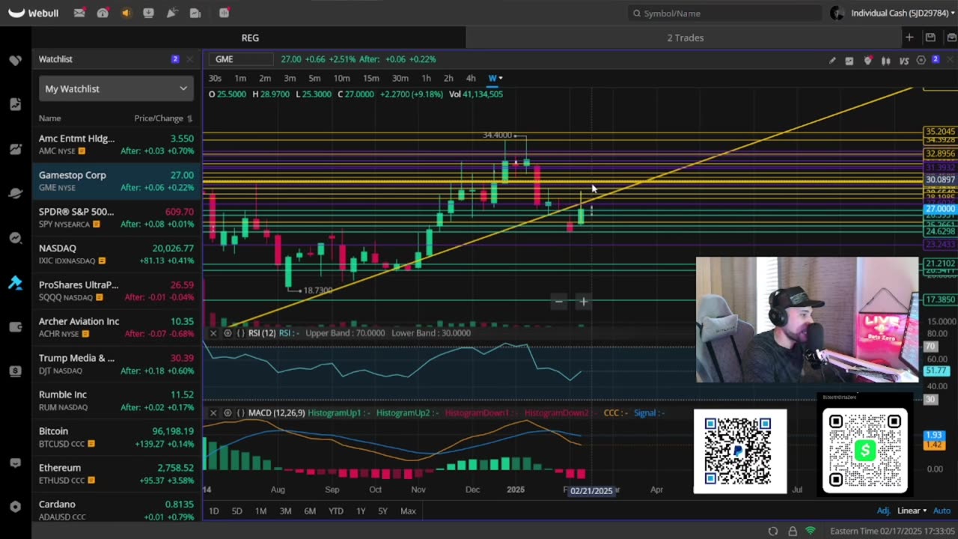This screenshot has width=958, height=539.
Task: Expand the My Watchlist dropdown
Action: [x=116, y=88]
